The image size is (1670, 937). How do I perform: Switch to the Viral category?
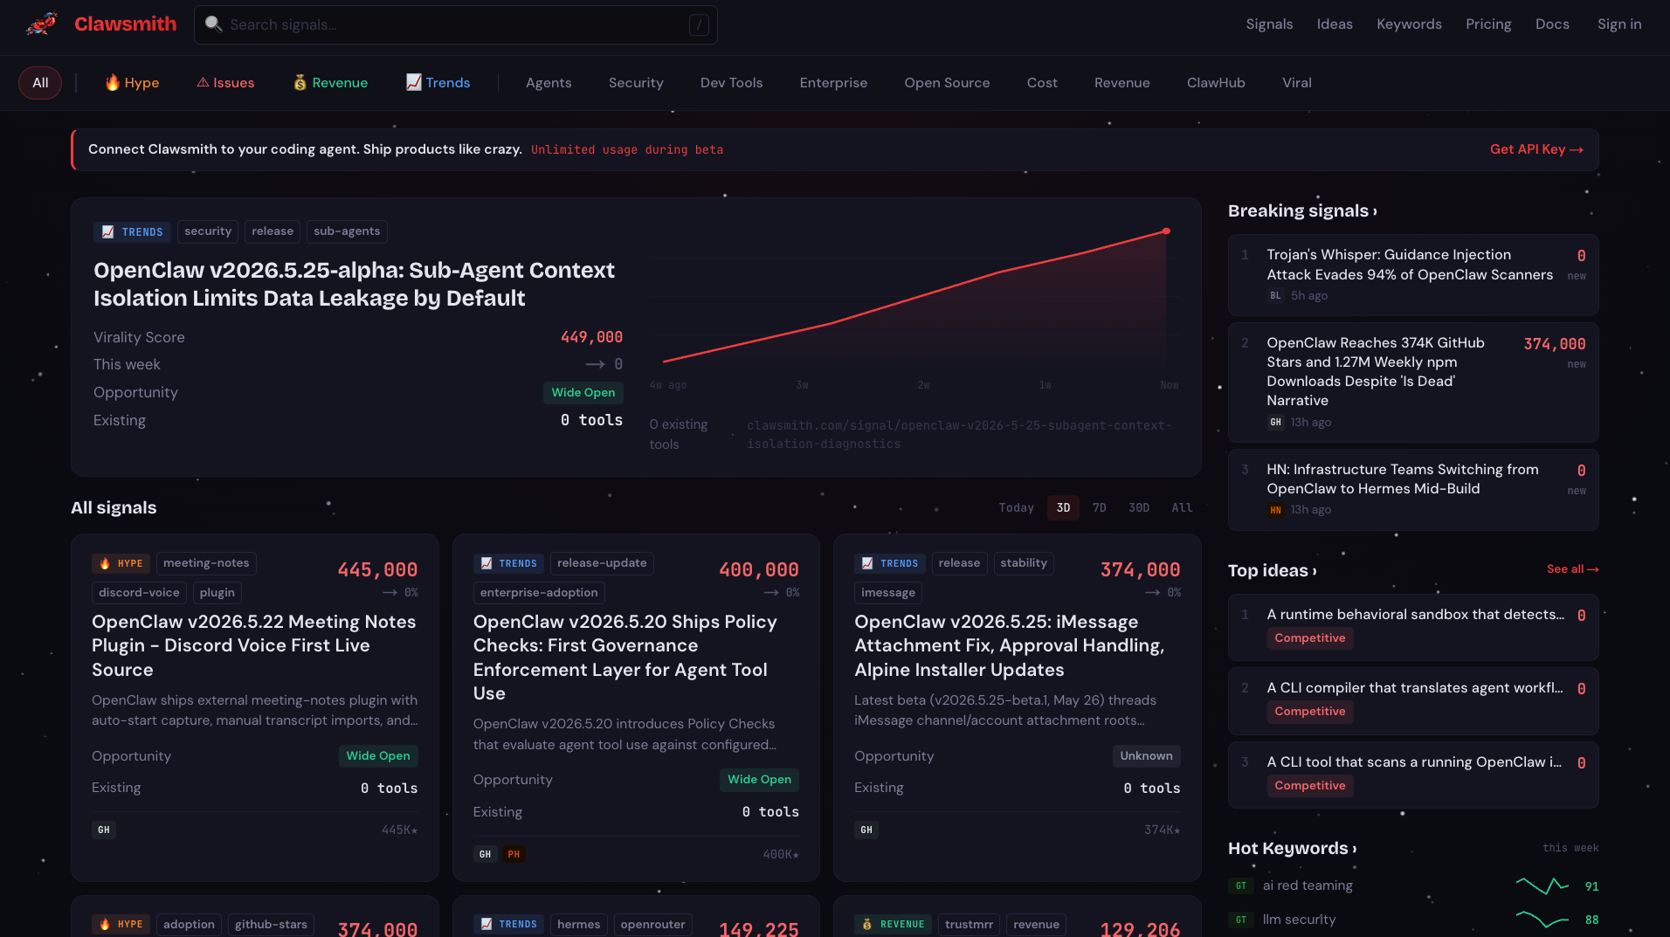[1297, 83]
